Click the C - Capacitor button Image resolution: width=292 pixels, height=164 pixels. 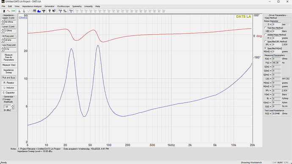pos(9,93)
